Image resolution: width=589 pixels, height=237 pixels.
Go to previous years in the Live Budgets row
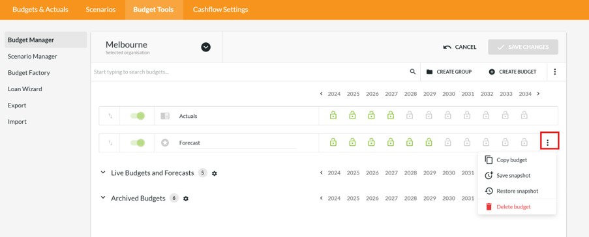pos(321,173)
